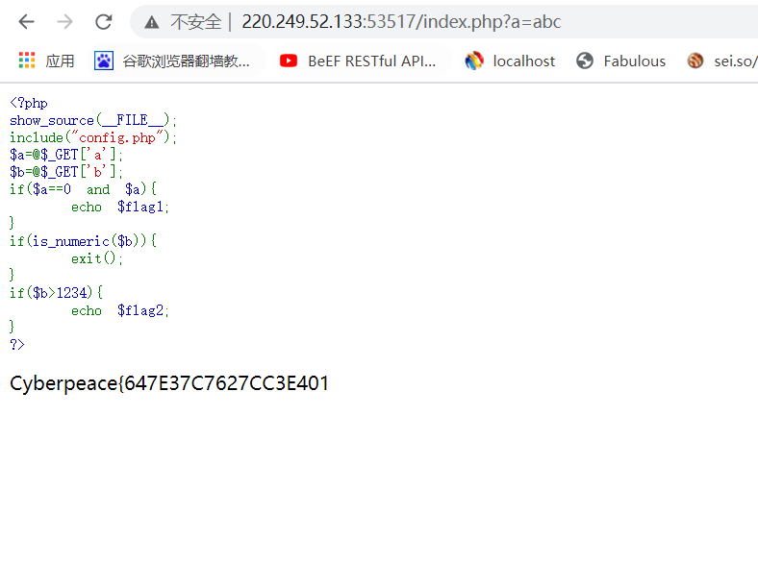This screenshot has height=563, width=758.
Task: Click the include("config.php") line
Action: (93, 137)
